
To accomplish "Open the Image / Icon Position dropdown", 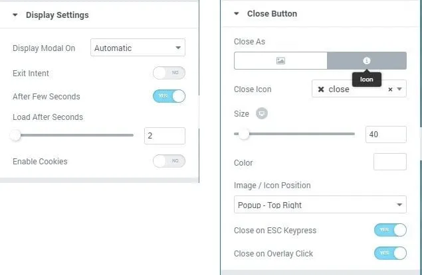I will pos(320,205).
